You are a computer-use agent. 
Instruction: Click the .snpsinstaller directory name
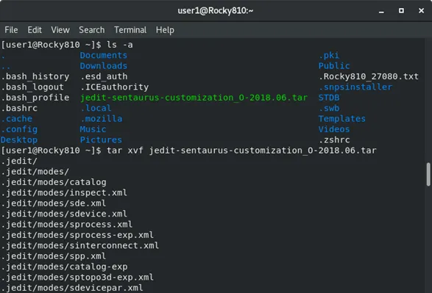(355, 87)
